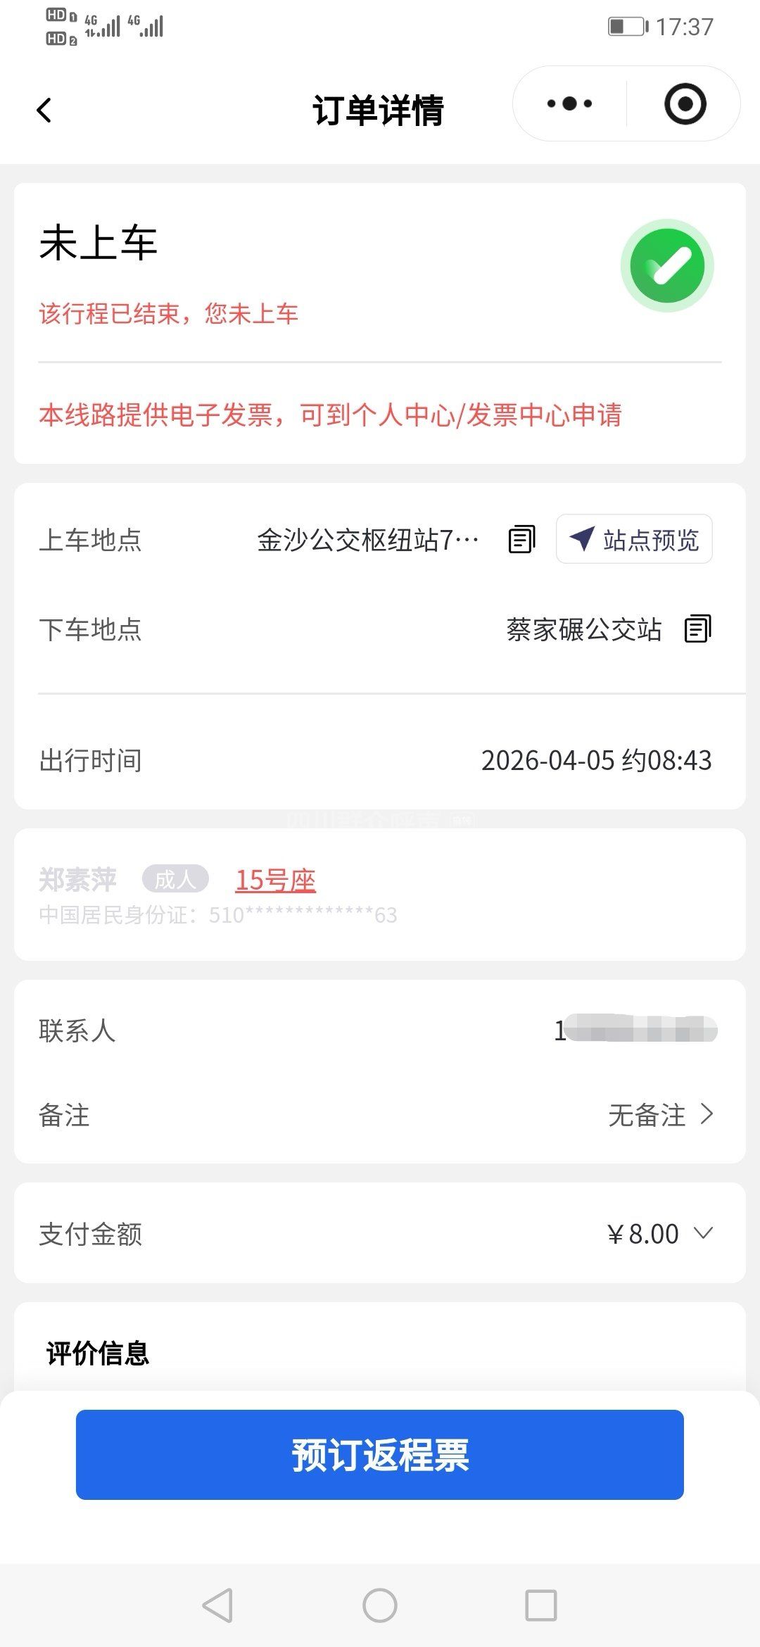Tap the green checkmark status icon
This screenshot has height=1647, width=760.
point(667,265)
